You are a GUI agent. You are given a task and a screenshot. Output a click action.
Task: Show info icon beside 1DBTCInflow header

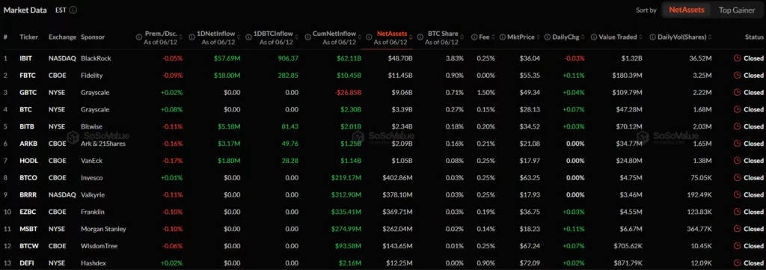[248, 37]
